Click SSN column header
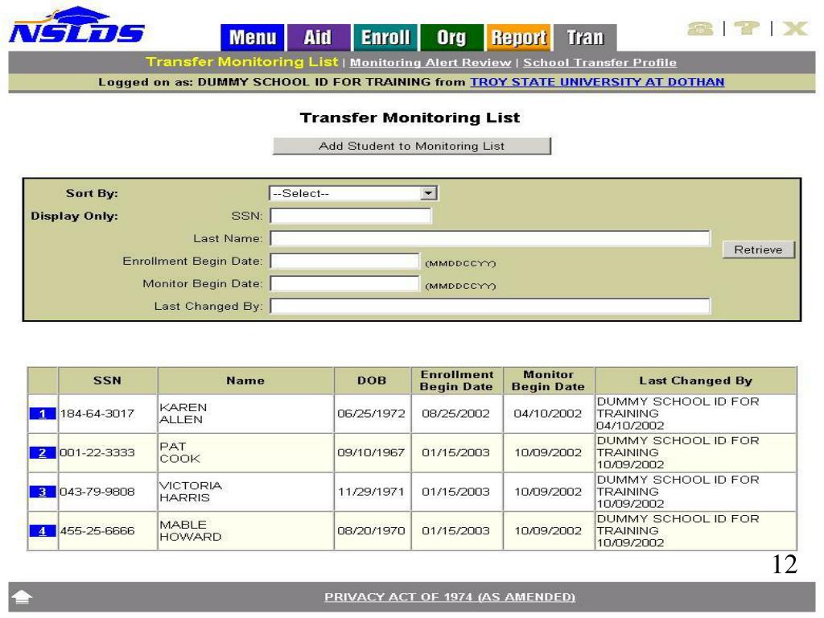The height and width of the screenshot is (618, 824). point(107,381)
